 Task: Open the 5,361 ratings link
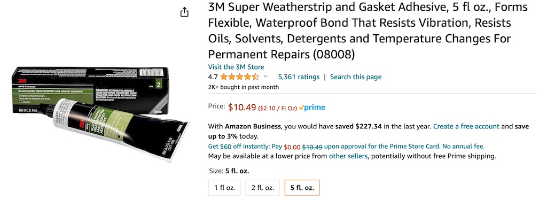pyautogui.click(x=299, y=77)
